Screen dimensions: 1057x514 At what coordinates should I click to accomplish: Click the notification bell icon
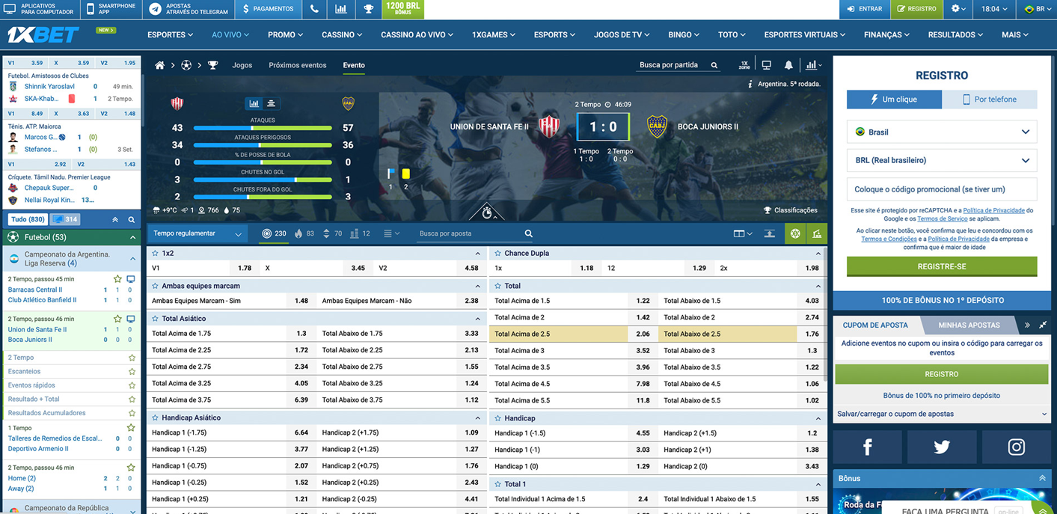pyautogui.click(x=788, y=66)
